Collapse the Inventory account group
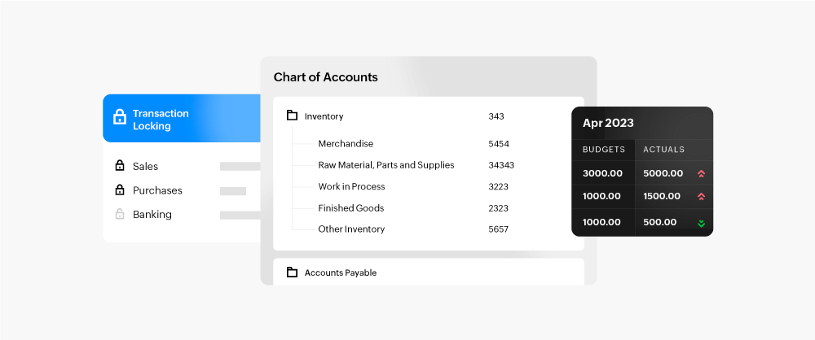The height and width of the screenshot is (340, 815). (x=324, y=116)
